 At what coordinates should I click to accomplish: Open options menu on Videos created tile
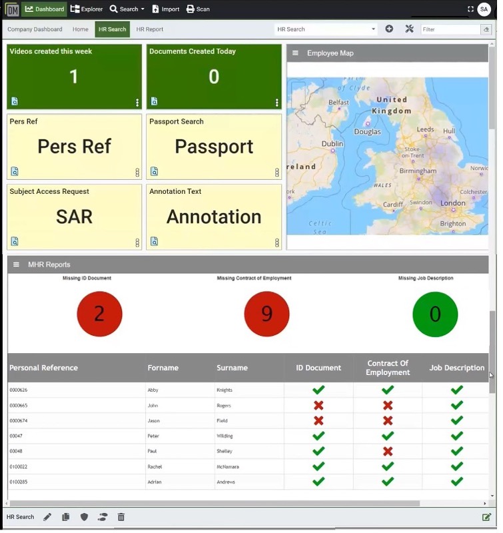[137, 103]
